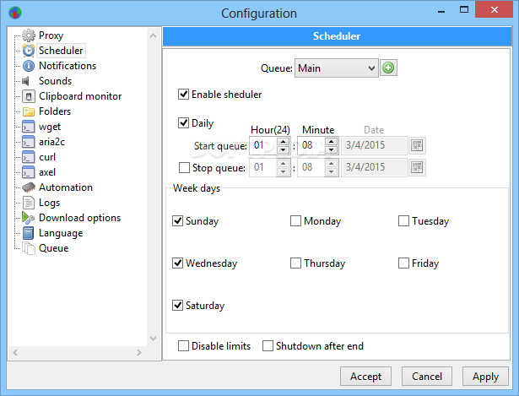Select Automation in the tree
The image size is (519, 396).
point(66,187)
